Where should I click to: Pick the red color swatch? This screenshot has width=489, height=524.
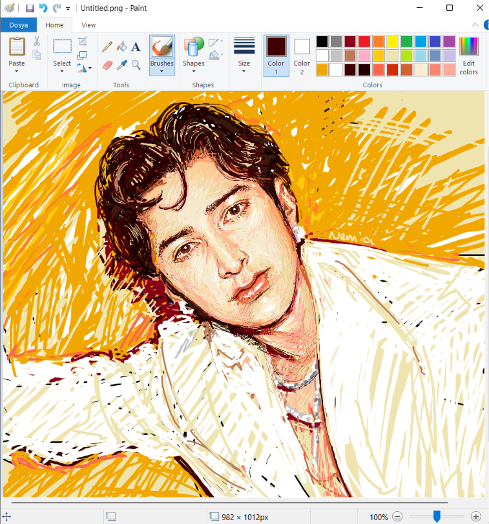[364, 42]
